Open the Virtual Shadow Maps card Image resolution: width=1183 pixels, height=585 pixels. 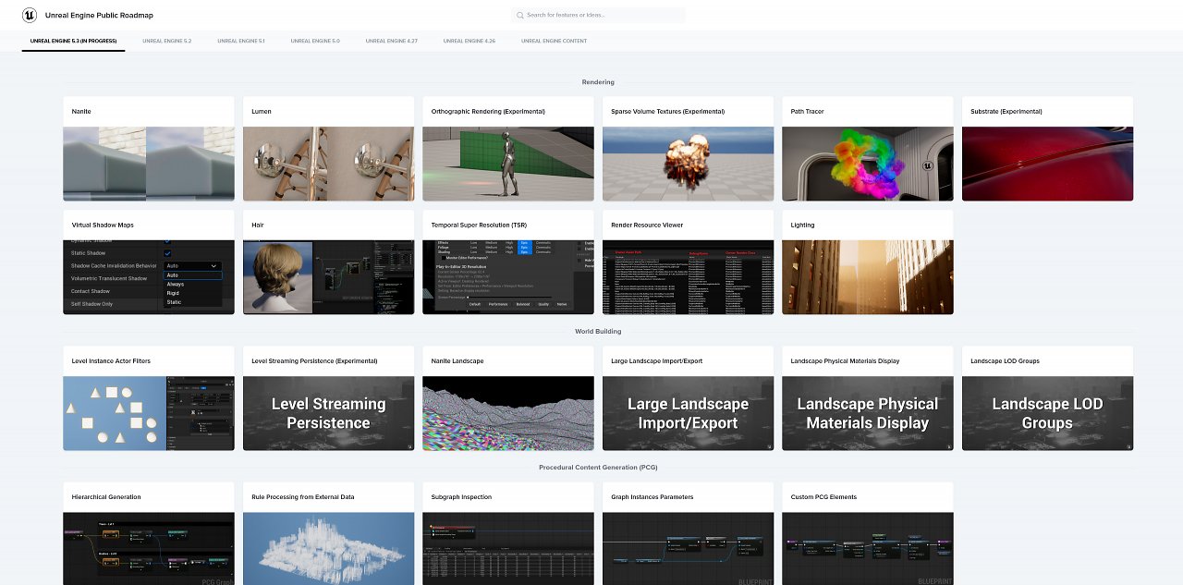(149, 262)
